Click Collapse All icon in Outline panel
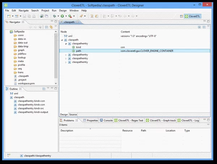Screen dimensions: 217x164 click(x=44, y=89)
